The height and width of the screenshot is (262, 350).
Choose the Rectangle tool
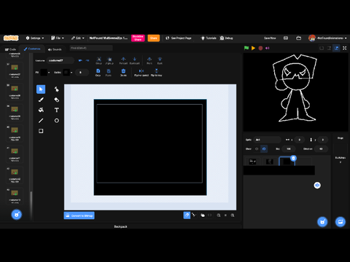click(41, 131)
